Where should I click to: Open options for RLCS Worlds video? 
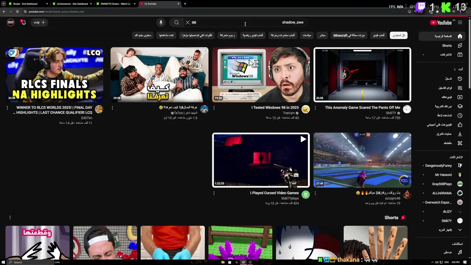7,108
